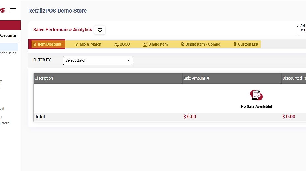
Task: Click the Item Discount tab's document icon
Action: [x=34, y=44]
